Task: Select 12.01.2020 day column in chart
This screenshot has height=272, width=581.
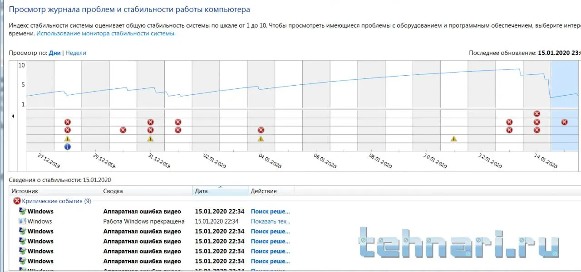Action: coord(482,106)
